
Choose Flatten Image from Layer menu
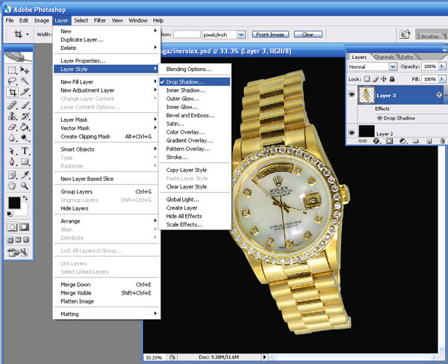(x=106, y=301)
